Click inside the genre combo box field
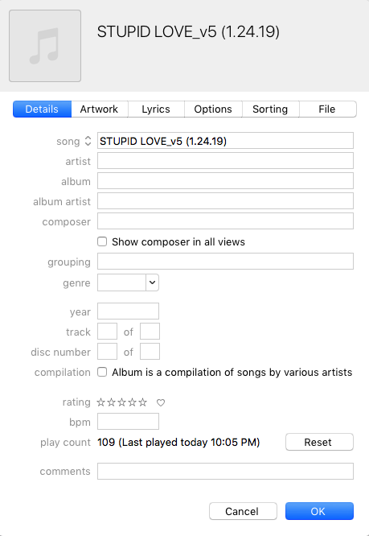Viewport: 369px width, 536px height. [121, 282]
